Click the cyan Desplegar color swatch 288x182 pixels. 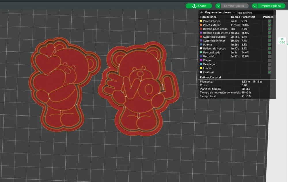click(201, 64)
